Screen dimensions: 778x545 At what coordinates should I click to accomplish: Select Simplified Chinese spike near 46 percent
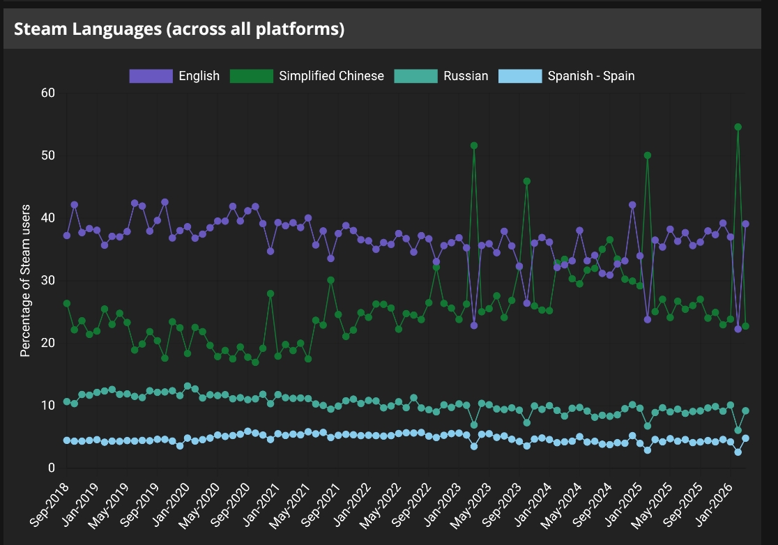527,181
